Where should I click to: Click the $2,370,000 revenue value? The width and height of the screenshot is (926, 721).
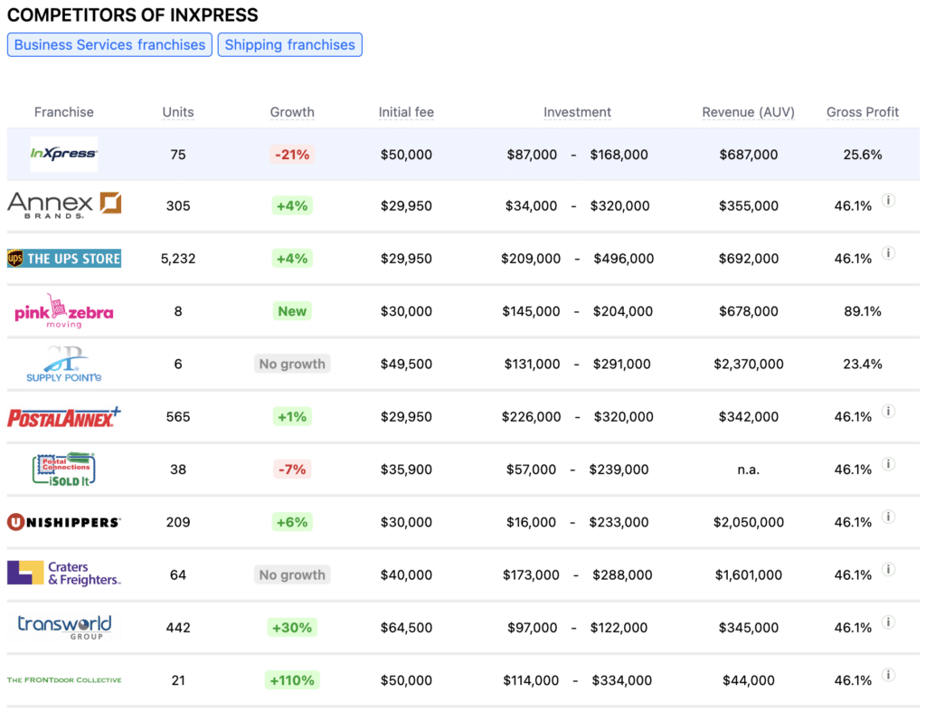point(748,364)
